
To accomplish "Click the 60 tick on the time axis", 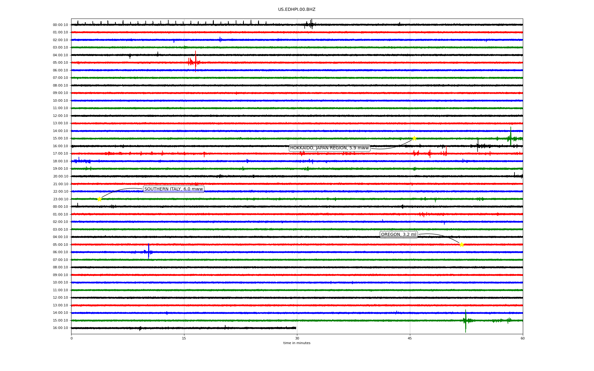I will [523, 338].
